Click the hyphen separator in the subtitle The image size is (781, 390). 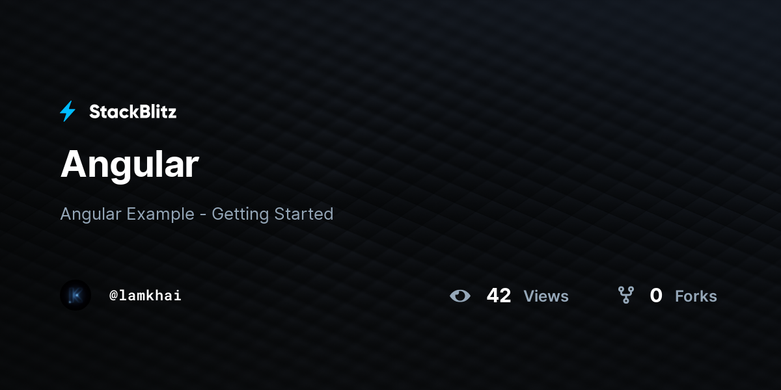203,215
